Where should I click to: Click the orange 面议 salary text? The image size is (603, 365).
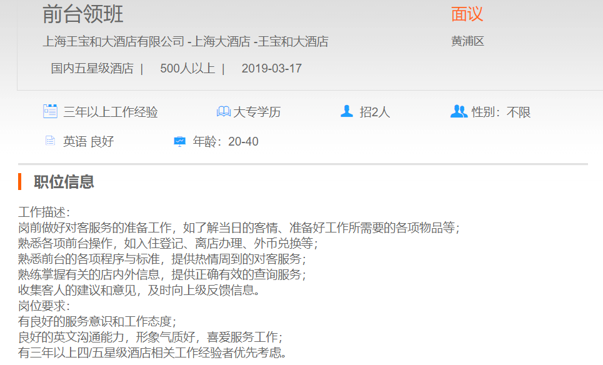pos(467,14)
